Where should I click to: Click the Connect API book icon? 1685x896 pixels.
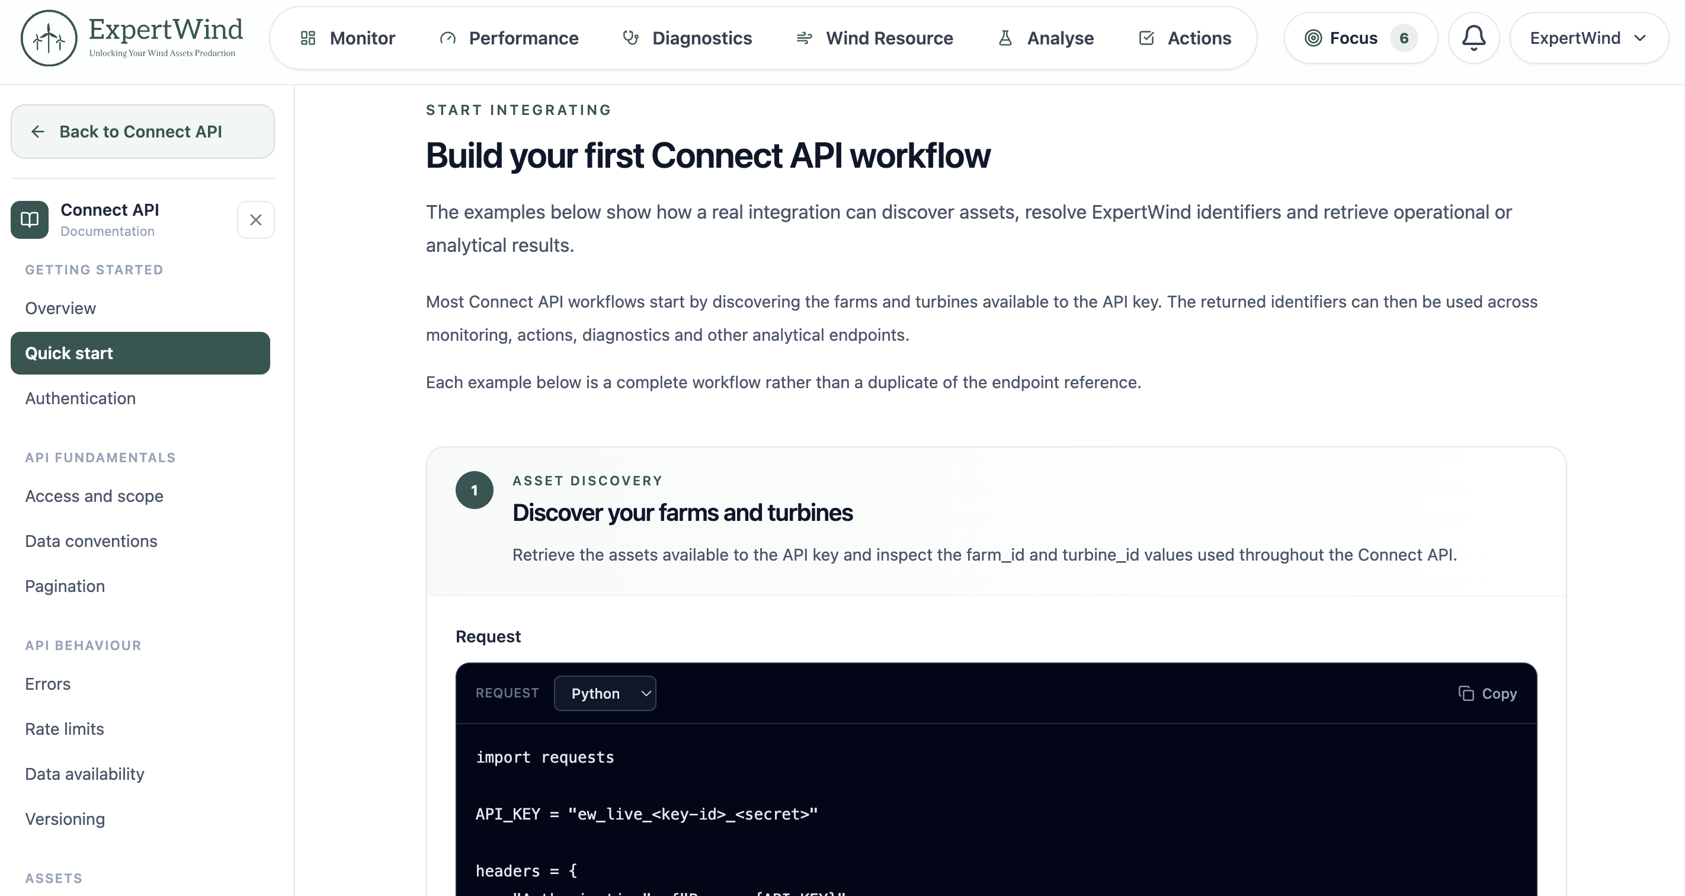(30, 220)
